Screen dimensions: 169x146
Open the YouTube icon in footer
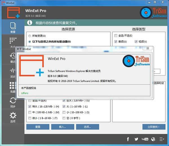click(x=145, y=139)
